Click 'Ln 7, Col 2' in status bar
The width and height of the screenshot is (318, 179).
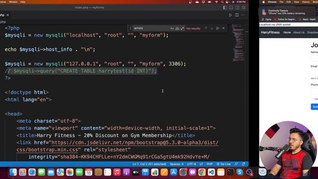pos(149,164)
